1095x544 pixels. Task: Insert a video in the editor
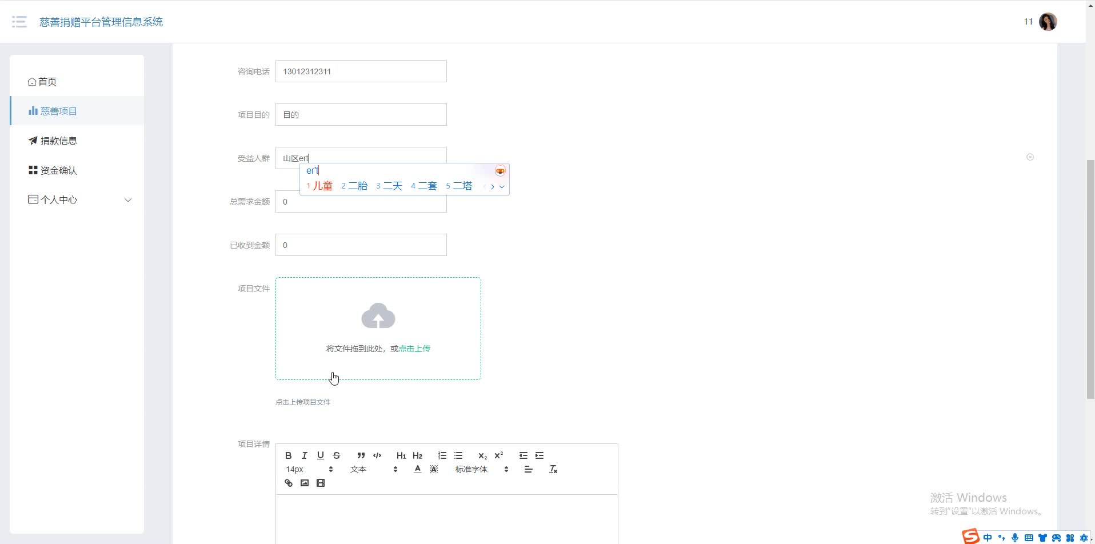point(321,483)
